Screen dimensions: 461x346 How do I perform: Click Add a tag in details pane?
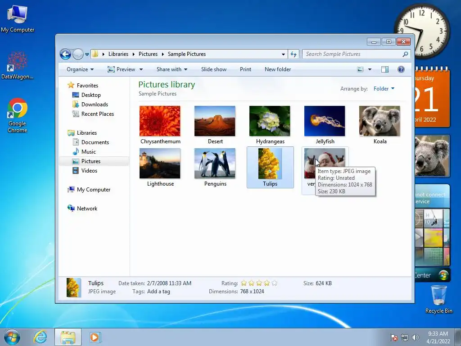coord(158,291)
